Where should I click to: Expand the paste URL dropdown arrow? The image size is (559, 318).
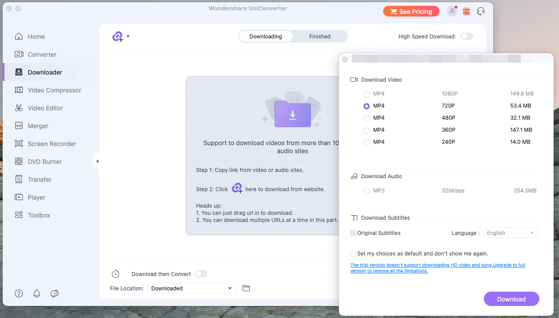(x=128, y=36)
